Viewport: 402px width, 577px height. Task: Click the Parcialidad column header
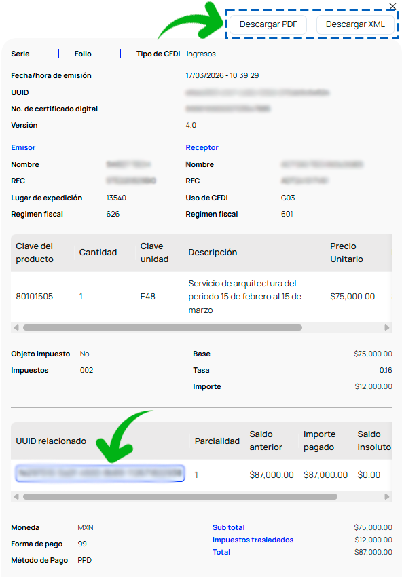point(217,441)
